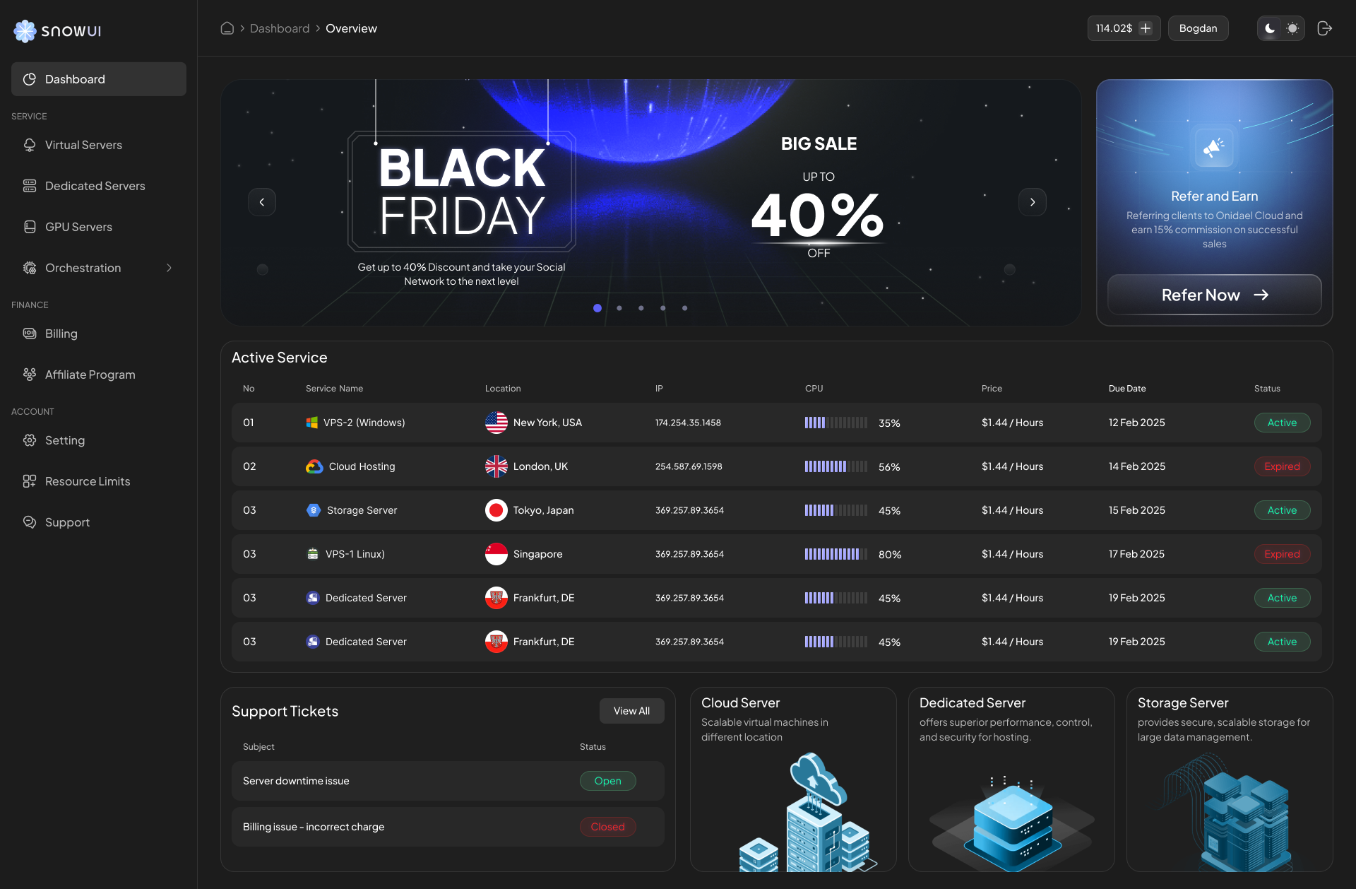Select the second carousel dot indicator

click(x=619, y=307)
